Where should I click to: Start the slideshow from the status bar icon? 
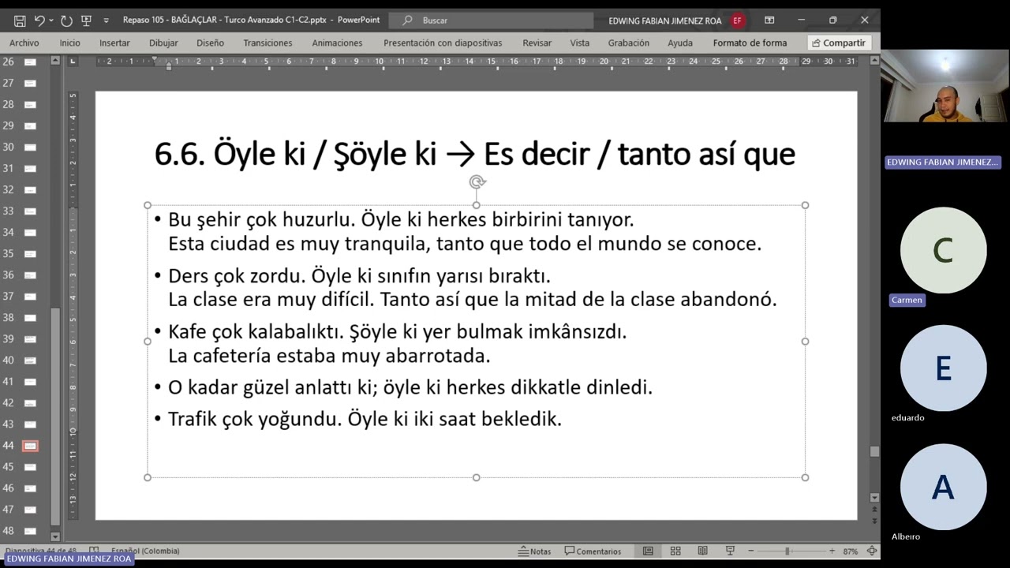click(730, 551)
